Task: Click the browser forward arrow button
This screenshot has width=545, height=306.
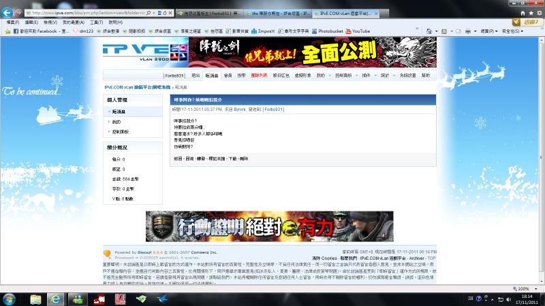Action: point(18,13)
